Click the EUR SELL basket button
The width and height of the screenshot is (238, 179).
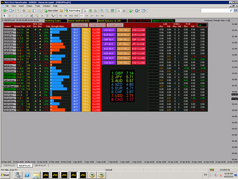pos(123,35)
